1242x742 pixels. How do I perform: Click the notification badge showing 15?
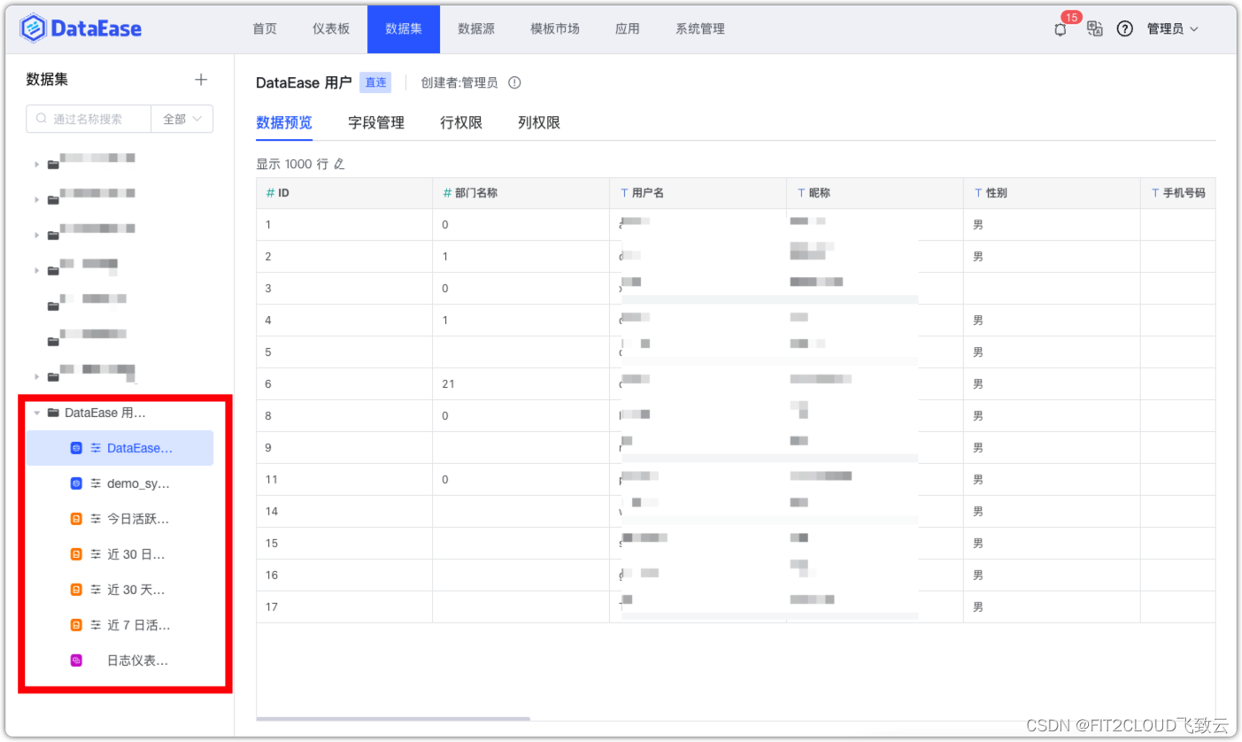click(1071, 17)
